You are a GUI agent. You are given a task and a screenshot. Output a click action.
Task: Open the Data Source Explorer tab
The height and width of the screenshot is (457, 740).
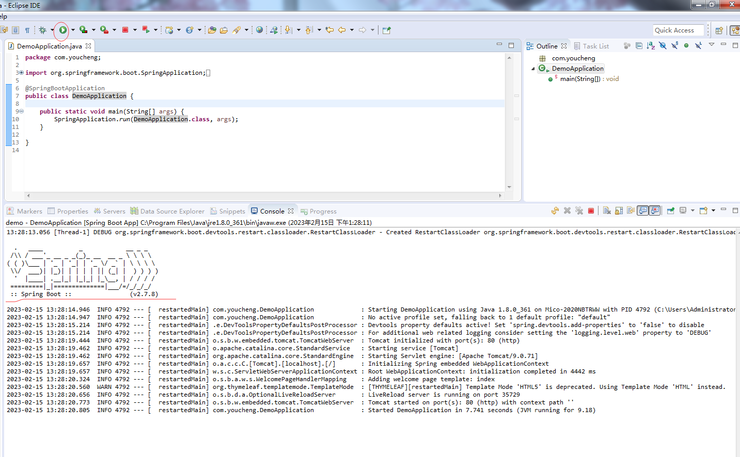click(x=167, y=211)
